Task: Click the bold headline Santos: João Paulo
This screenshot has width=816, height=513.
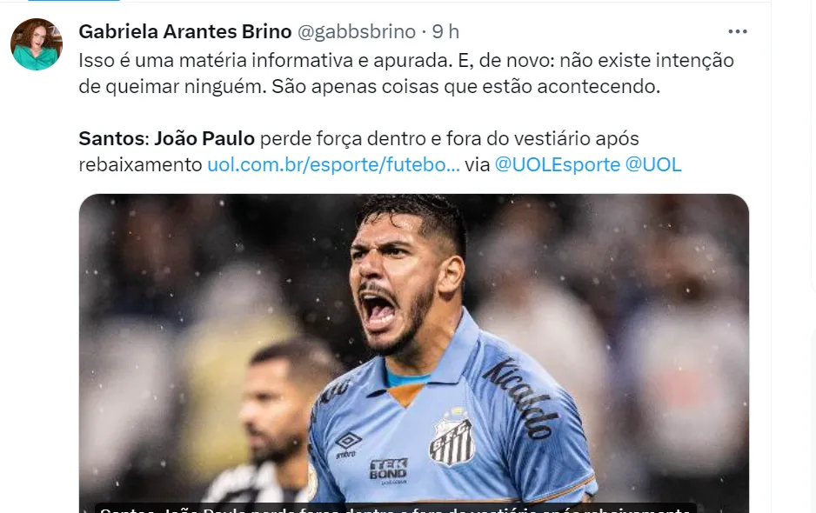Action: pyautogui.click(x=166, y=138)
